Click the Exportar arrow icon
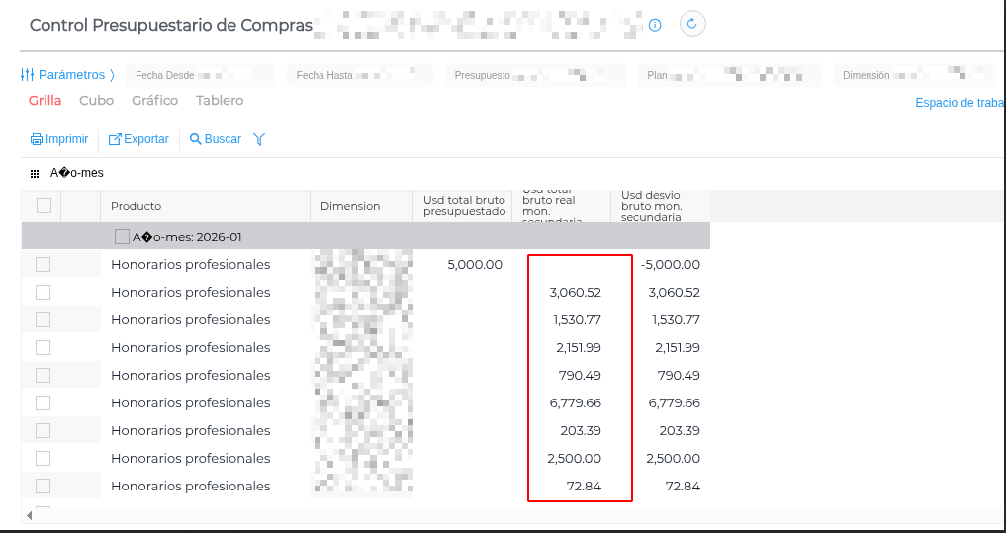 pyautogui.click(x=115, y=139)
